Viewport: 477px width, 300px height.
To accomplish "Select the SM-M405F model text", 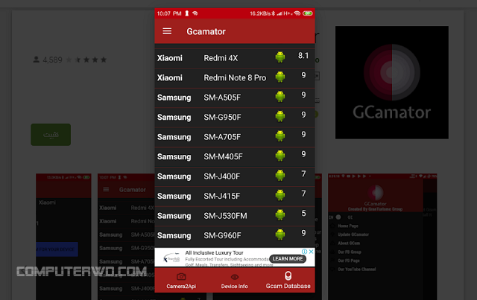I will (224, 157).
